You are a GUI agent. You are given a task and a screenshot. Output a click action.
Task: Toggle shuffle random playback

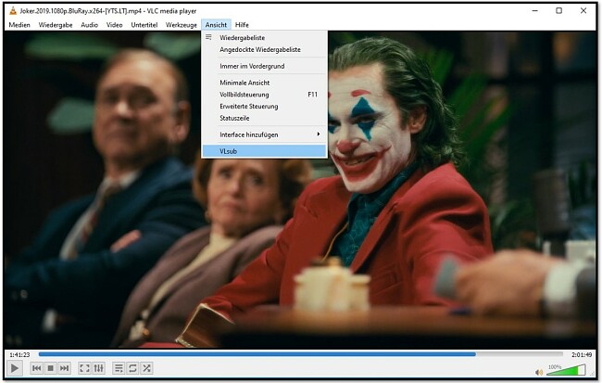coord(146,368)
